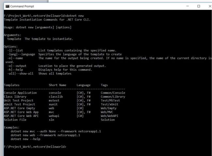
Task: Click 'dotnet new web --framework netcoreapp1.1' example
Action: pos(45,135)
